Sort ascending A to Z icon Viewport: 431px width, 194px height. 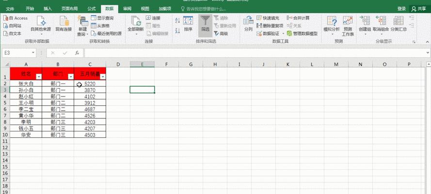point(177,20)
